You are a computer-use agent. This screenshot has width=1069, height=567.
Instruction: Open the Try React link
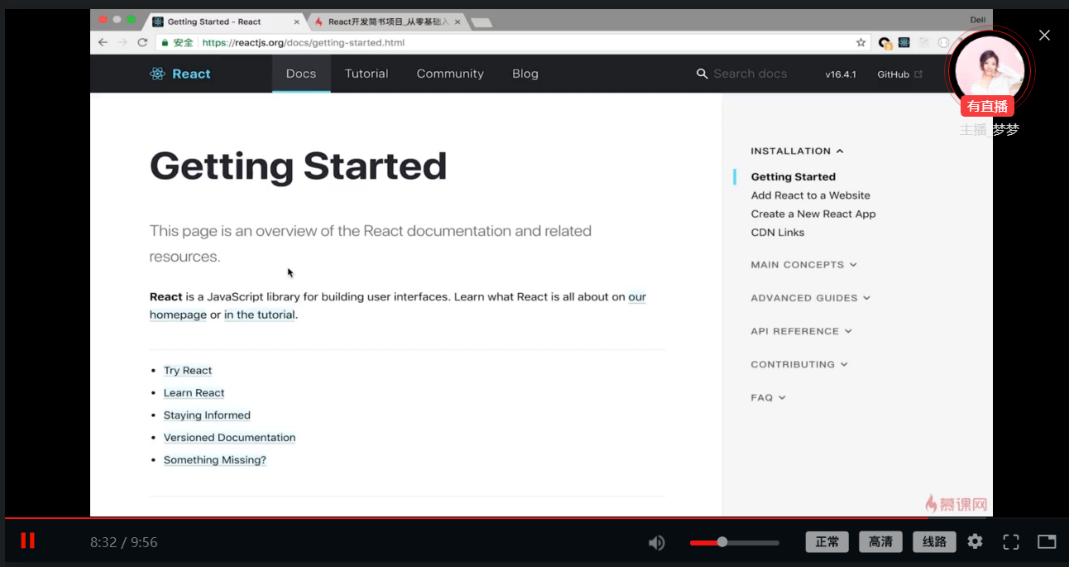187,370
